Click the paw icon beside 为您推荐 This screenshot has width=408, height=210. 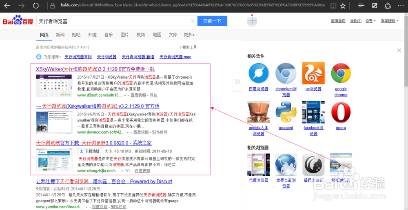tap(38, 57)
